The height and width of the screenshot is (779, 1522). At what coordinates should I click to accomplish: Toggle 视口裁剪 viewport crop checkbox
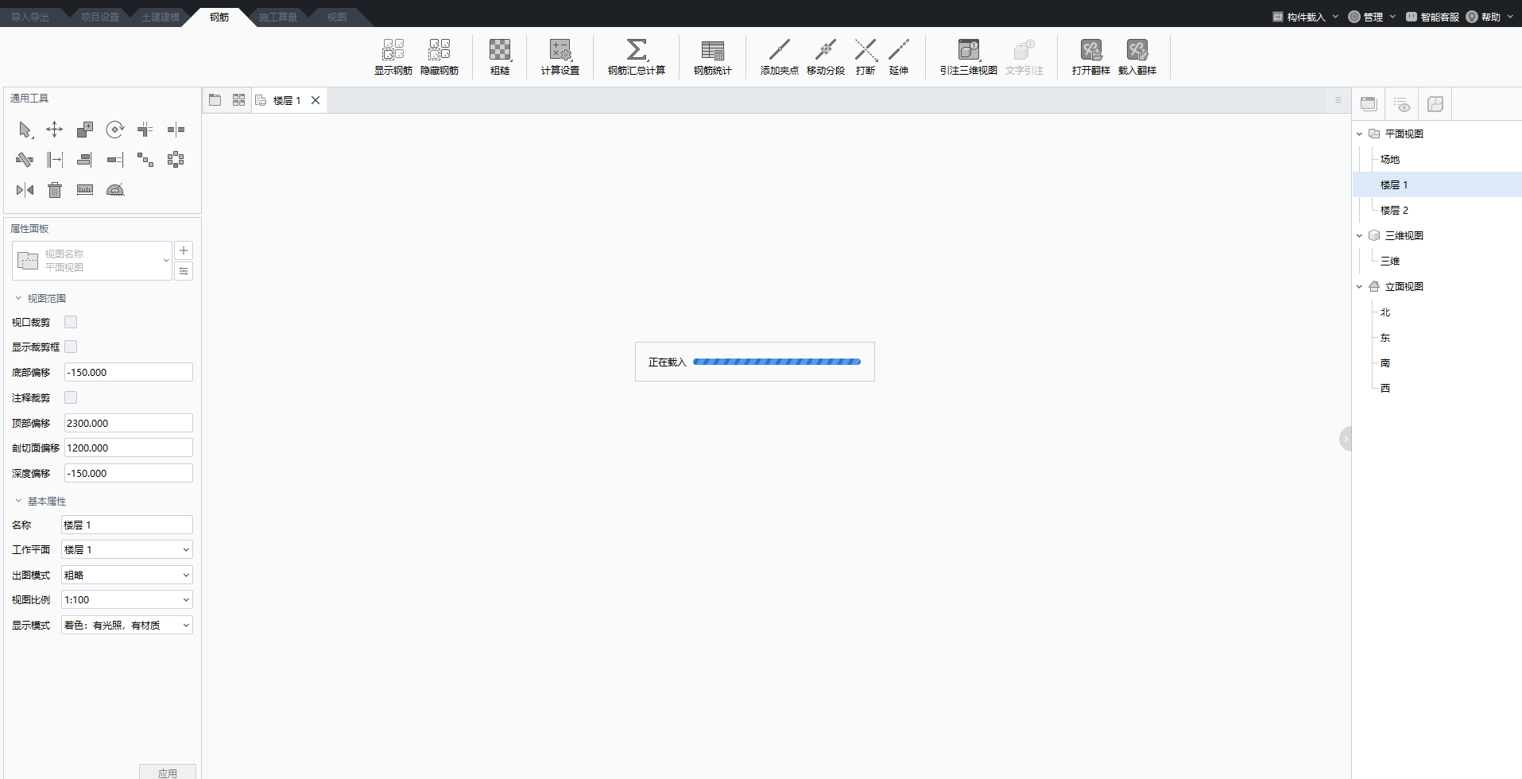pos(71,322)
